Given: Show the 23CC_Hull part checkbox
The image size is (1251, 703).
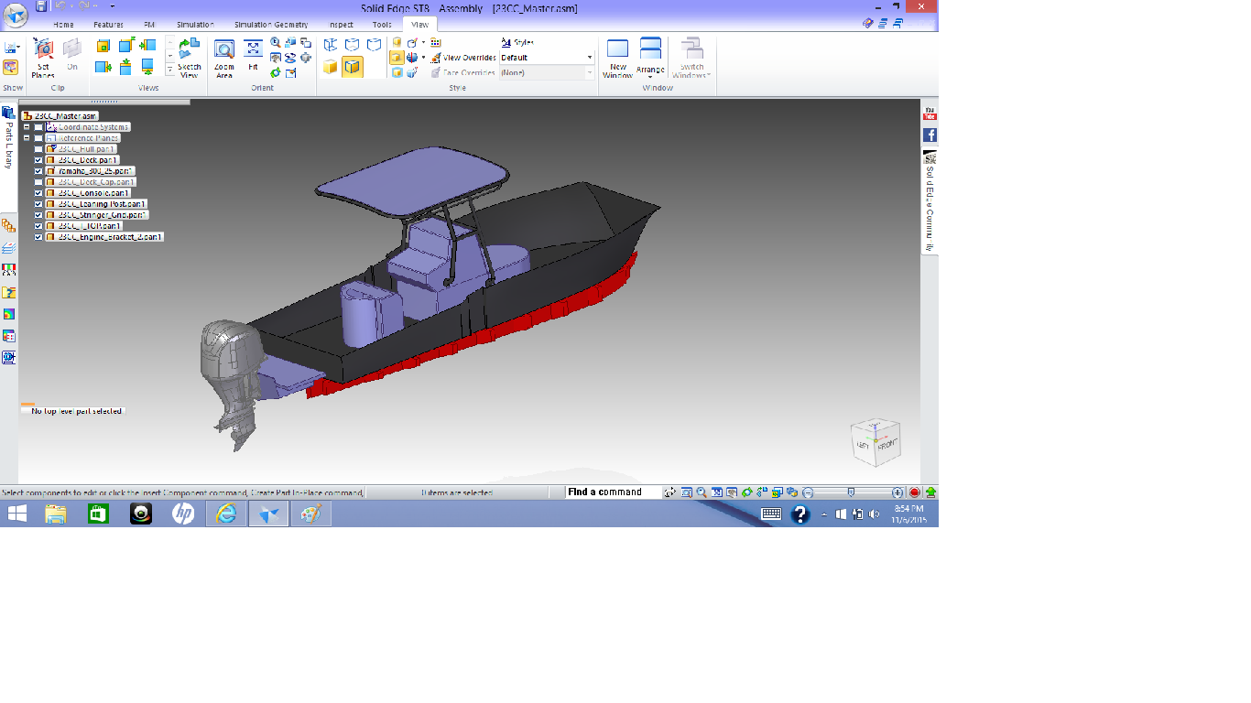Looking at the screenshot, I should point(38,149).
